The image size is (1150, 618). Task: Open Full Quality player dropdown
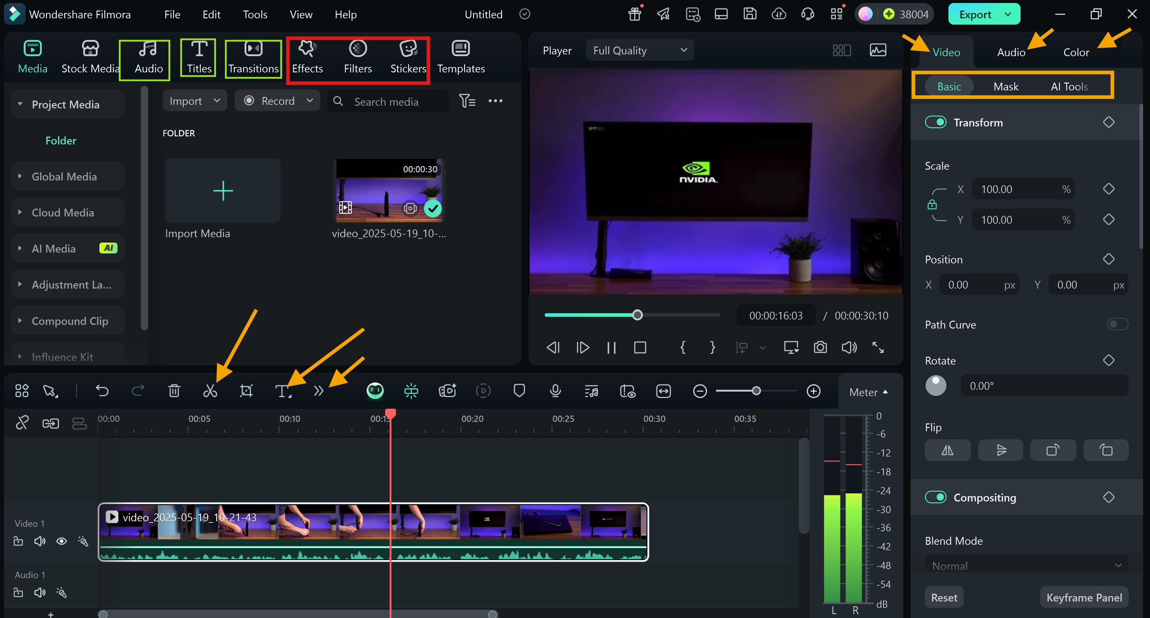[x=640, y=50]
